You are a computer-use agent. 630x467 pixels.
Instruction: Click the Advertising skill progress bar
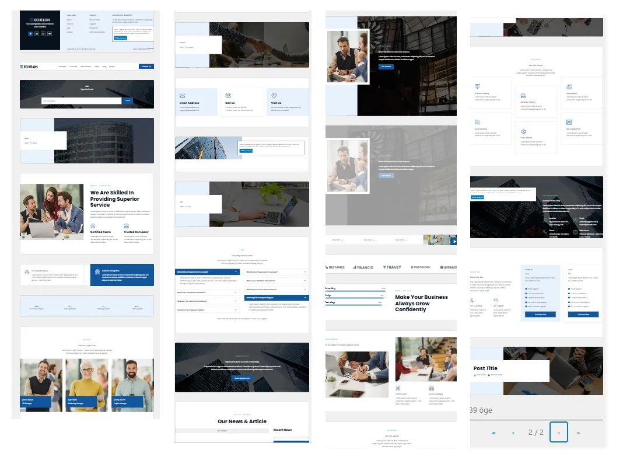(x=355, y=290)
